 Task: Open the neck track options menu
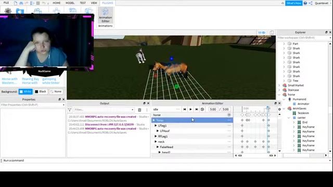pos(229,142)
